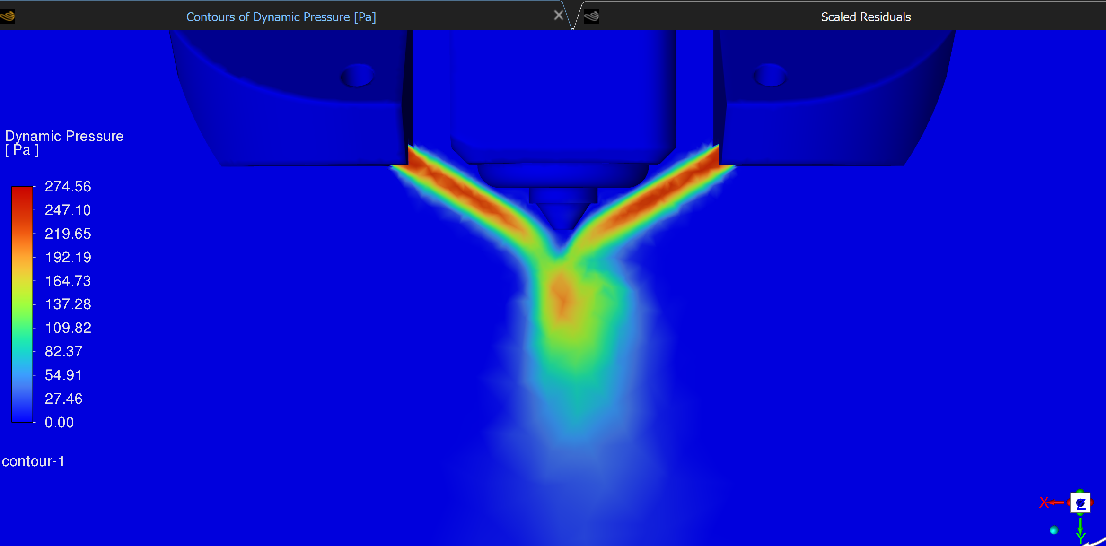Click the cyan isometric sphere near triad
This screenshot has height=546, width=1106.
[1054, 530]
